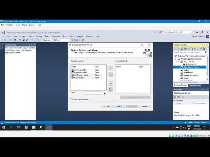Click the notifications filter flag icon

(156, 32)
